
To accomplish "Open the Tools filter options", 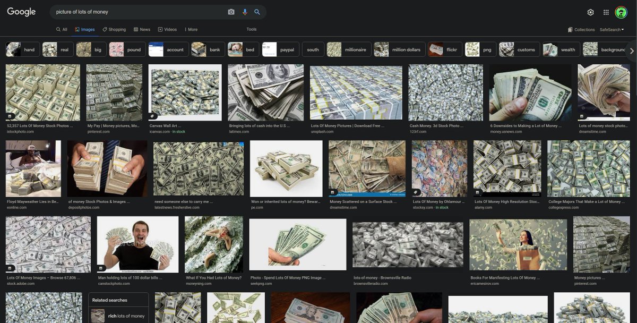I will coord(252,30).
